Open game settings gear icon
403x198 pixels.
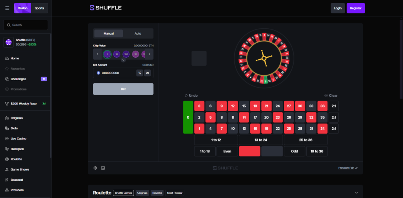pos(95,168)
